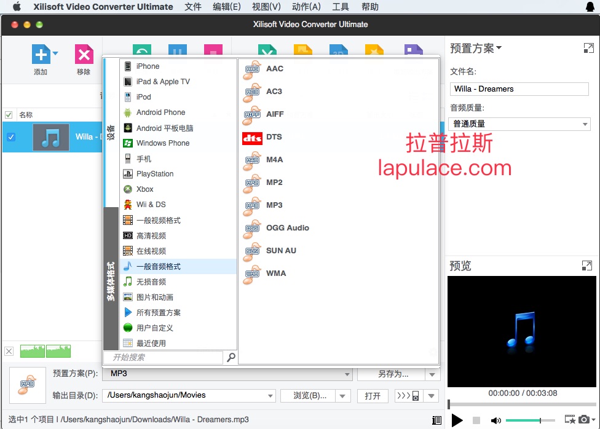The height and width of the screenshot is (429, 600).
Task: Choose the DTS audio format icon
Action: tap(253, 138)
